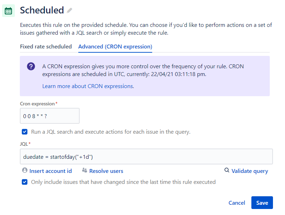Image resolution: width=285 pixels, height=215 pixels.
Task: Uncheck the Run a JQL search checkbox
Action: [x=24, y=132]
